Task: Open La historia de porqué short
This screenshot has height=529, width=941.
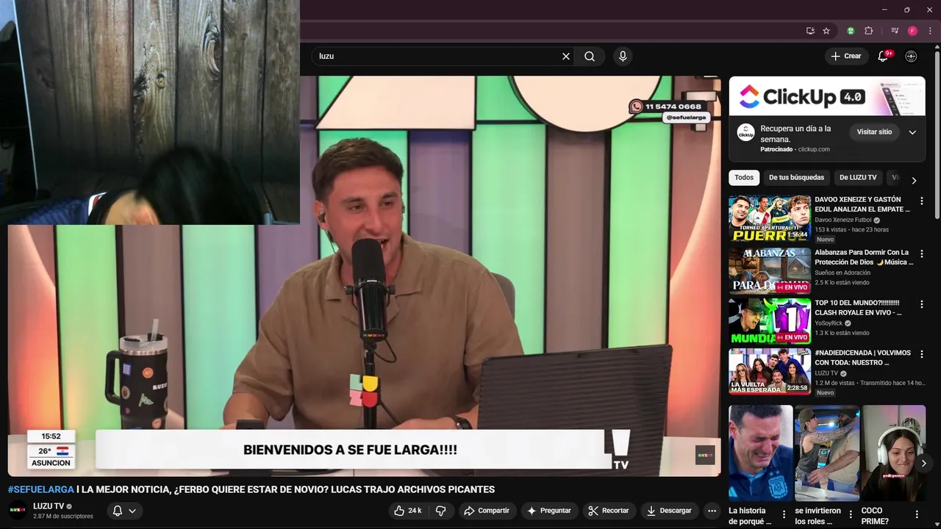Action: coord(761,453)
